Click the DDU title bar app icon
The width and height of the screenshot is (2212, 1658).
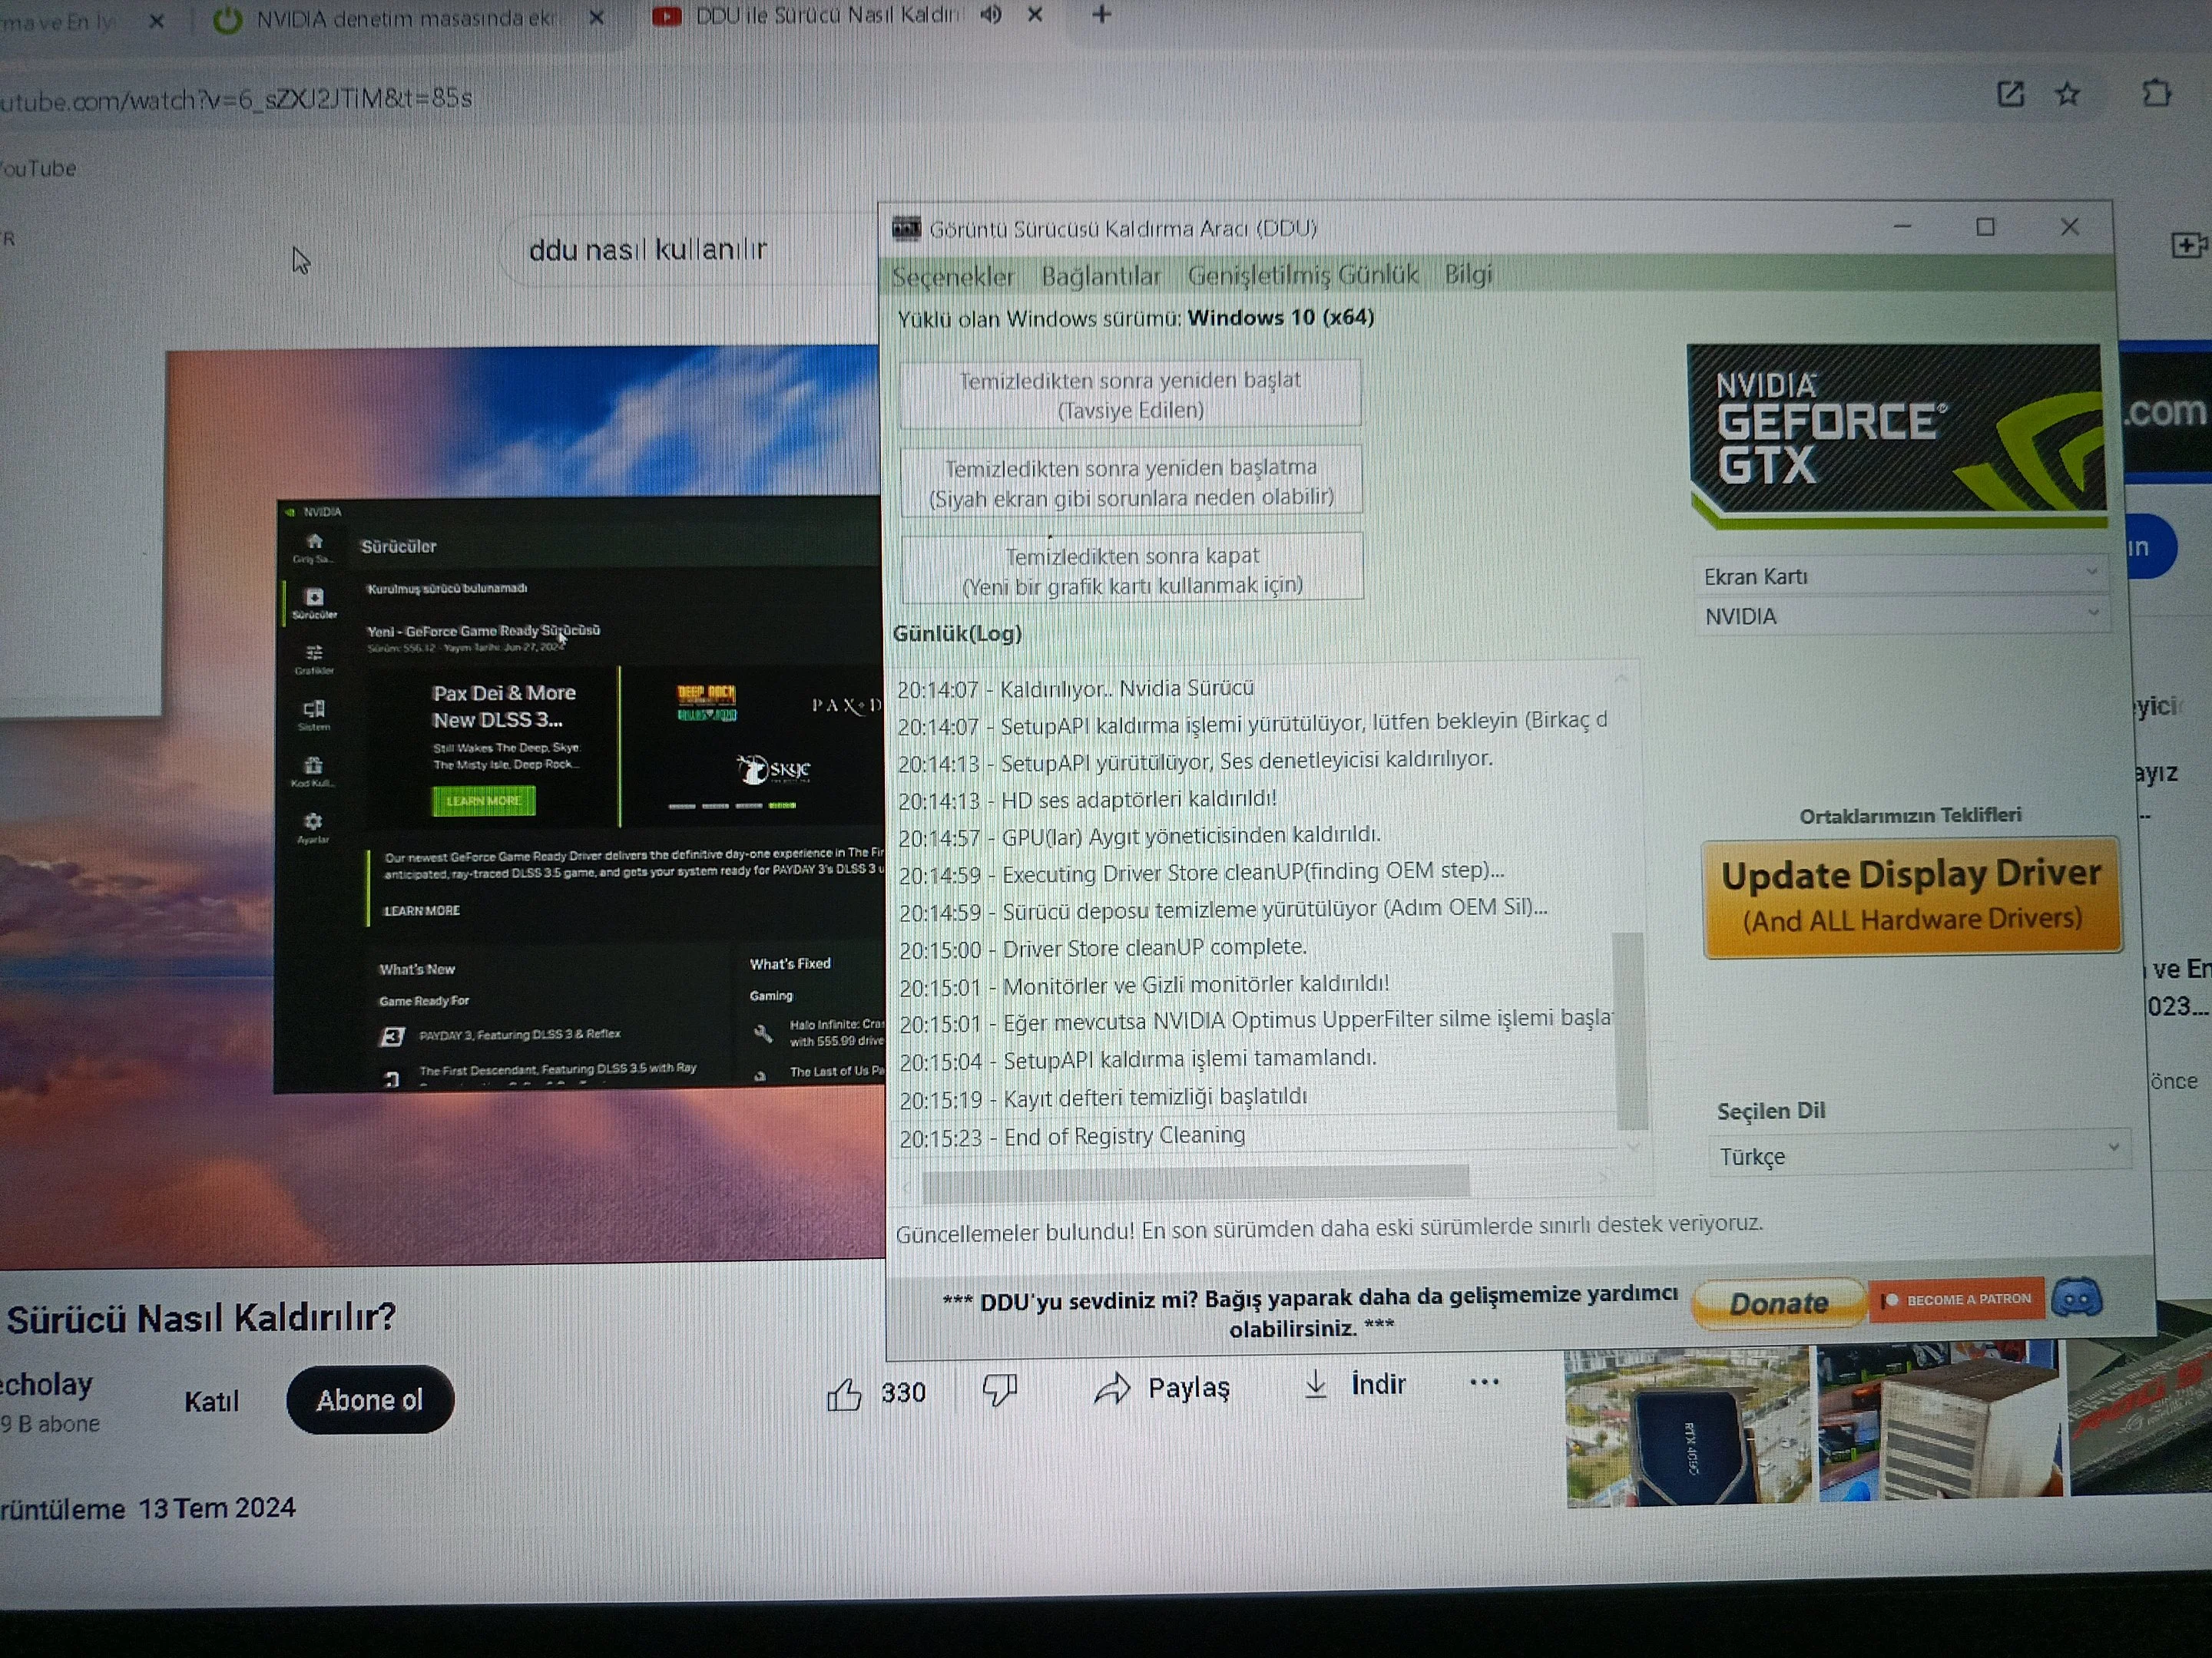click(906, 229)
